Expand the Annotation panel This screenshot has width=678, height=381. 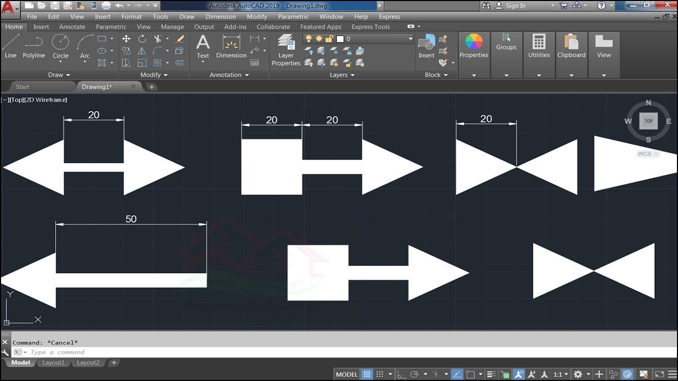(229, 75)
